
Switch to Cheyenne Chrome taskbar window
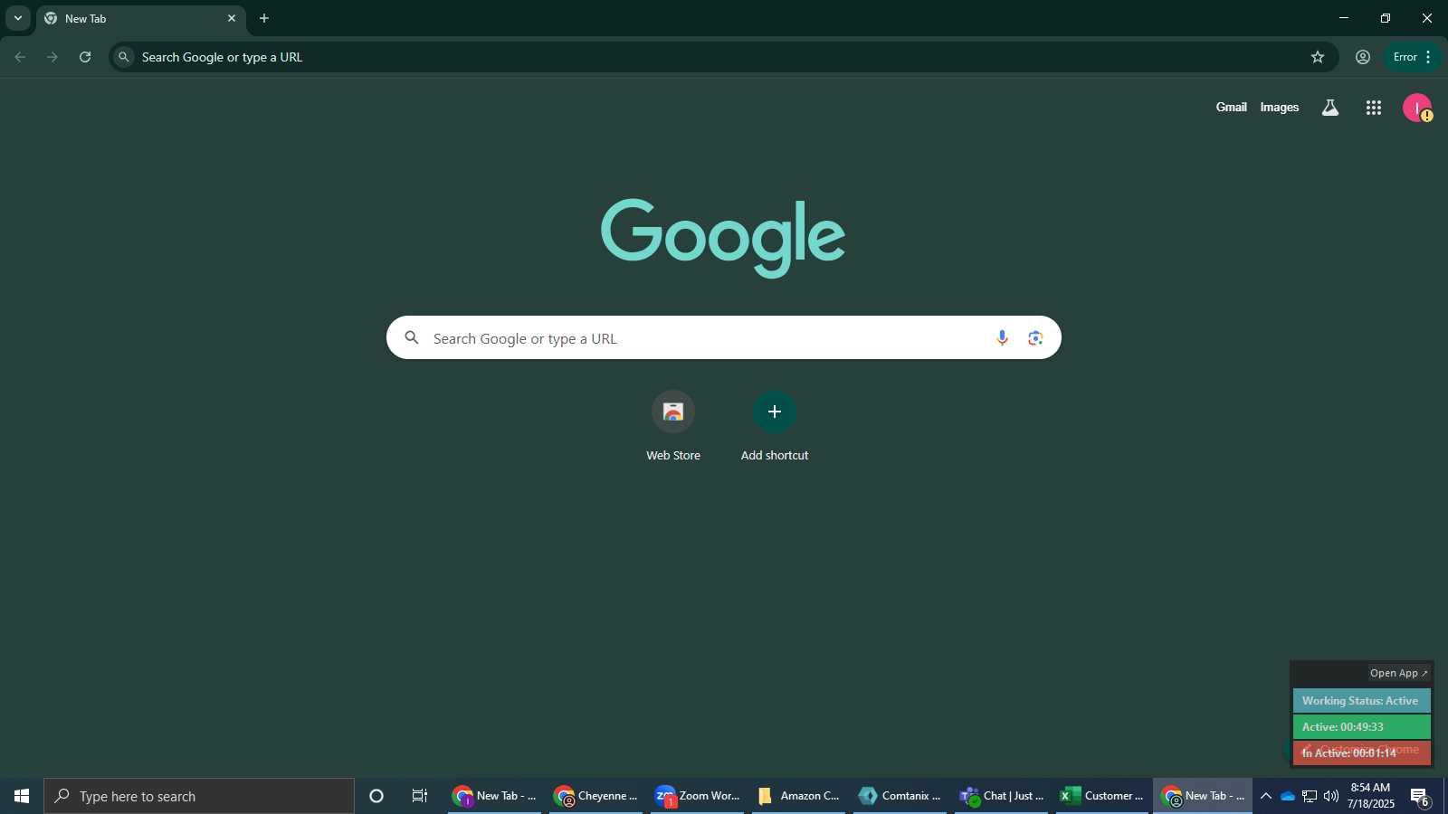pyautogui.click(x=595, y=796)
